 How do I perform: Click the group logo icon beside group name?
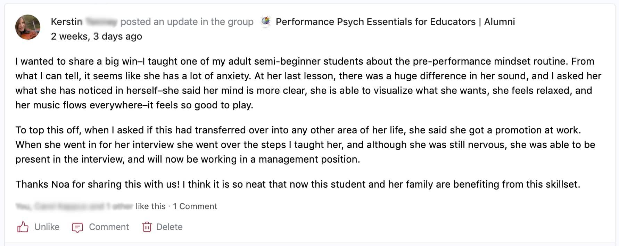pyautogui.click(x=266, y=22)
